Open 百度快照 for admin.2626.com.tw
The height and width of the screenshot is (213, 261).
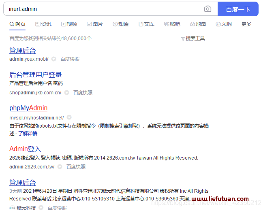click(x=76, y=166)
